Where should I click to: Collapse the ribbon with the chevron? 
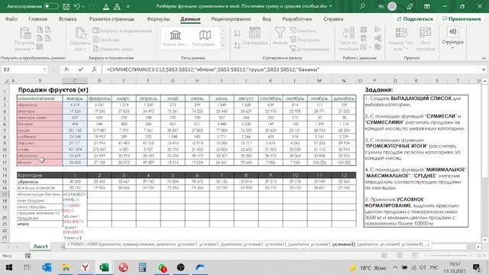(x=484, y=58)
